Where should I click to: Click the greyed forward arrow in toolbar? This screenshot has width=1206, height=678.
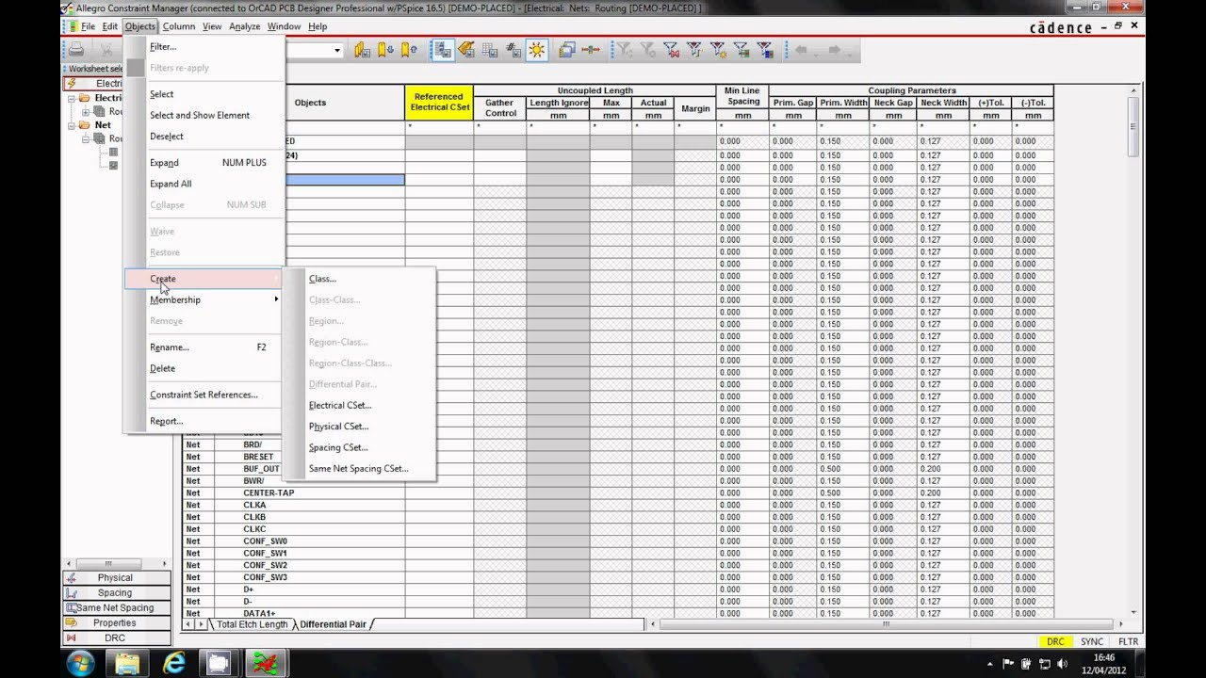834,50
